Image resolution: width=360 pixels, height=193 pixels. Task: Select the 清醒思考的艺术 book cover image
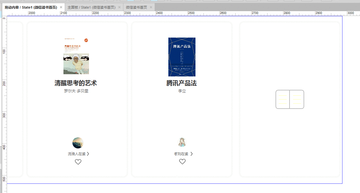[x=76, y=56]
